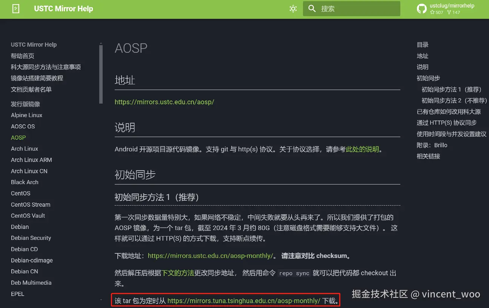Open the mirrors.tuna.tsinghua.edu.cn/aosp-monthly/ link

[x=244, y=300]
